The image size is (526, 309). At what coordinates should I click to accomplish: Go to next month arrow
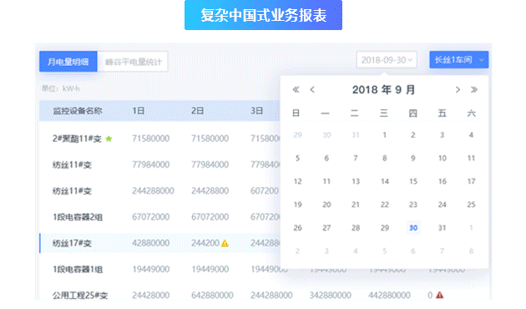[458, 89]
